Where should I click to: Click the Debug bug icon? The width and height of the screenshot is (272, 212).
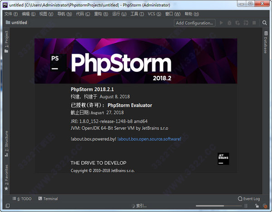tap(229, 23)
